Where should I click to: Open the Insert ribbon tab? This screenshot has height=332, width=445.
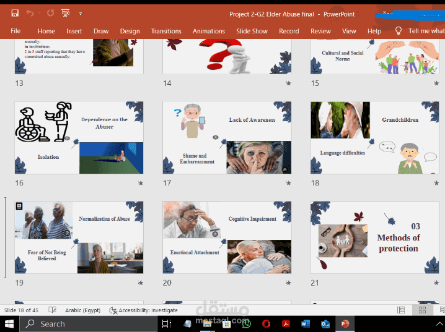74,31
